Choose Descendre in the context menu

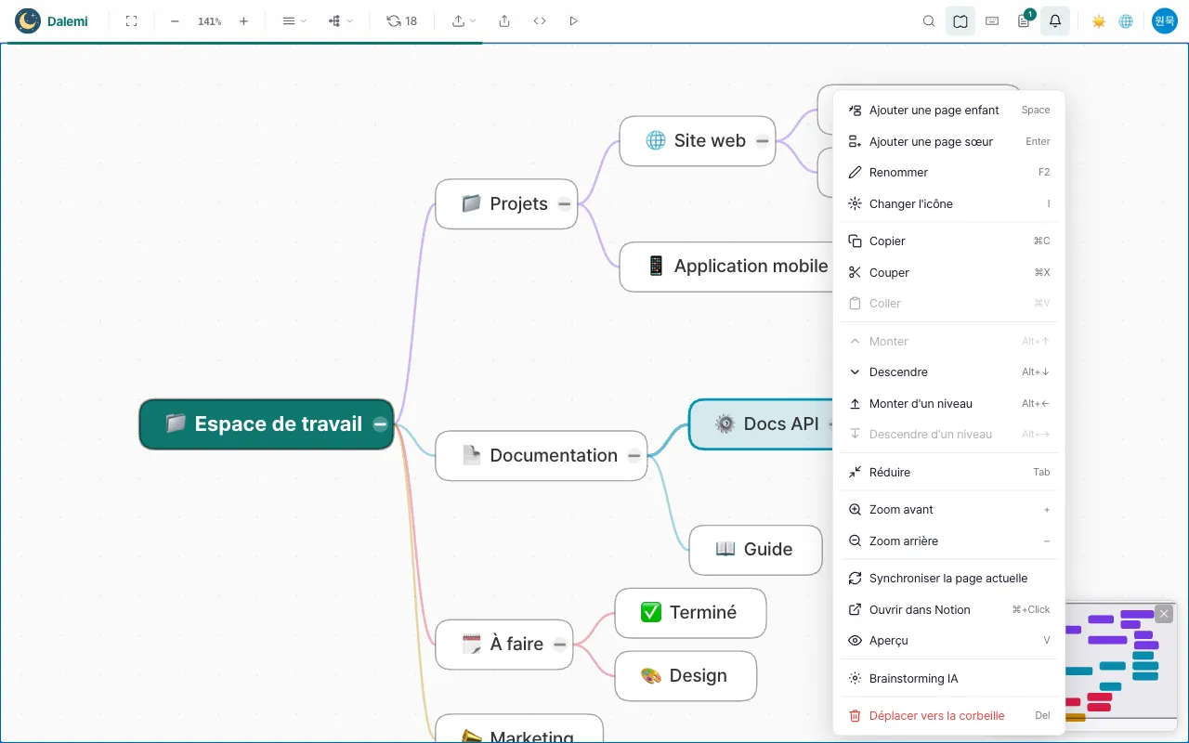tap(948, 372)
